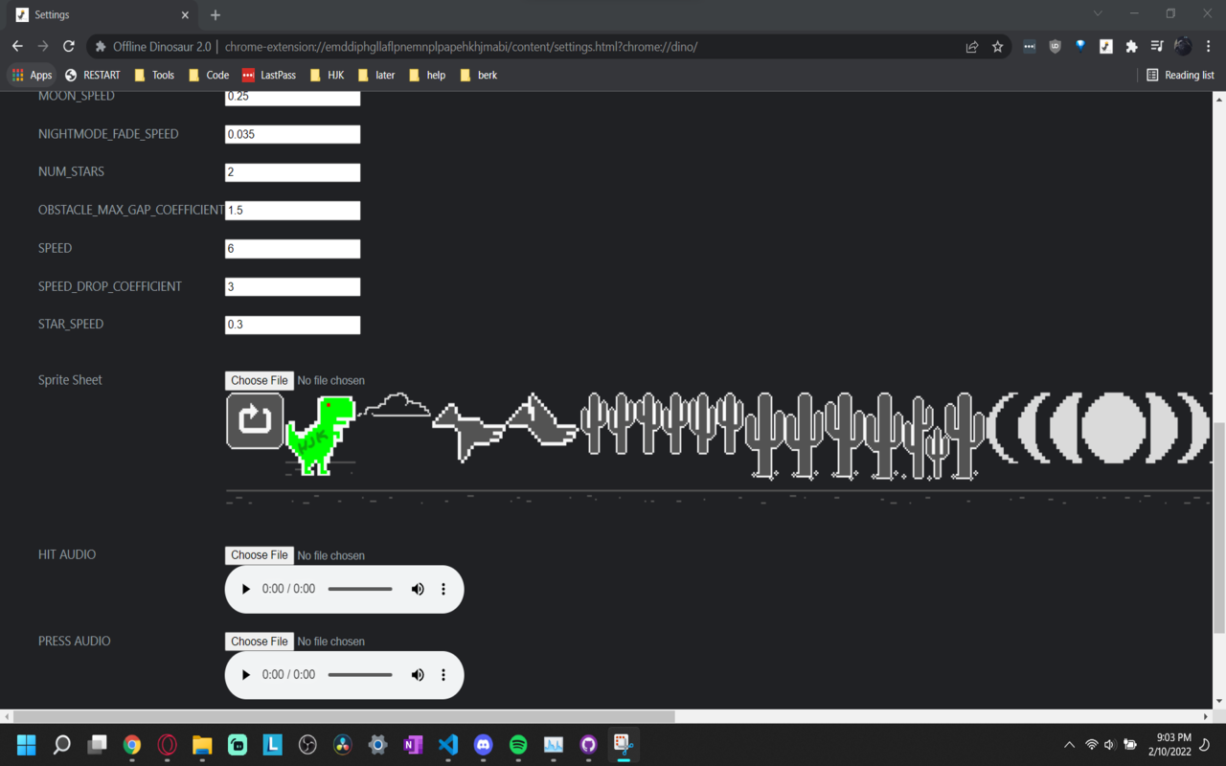Click the PRESS AUDIO seek slider
The width and height of the screenshot is (1226, 766).
(360, 675)
